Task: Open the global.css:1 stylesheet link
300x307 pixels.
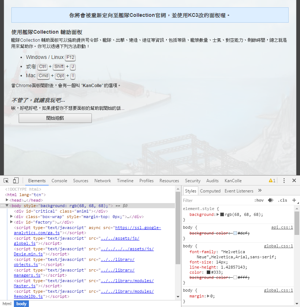Action: [x=278, y=246]
